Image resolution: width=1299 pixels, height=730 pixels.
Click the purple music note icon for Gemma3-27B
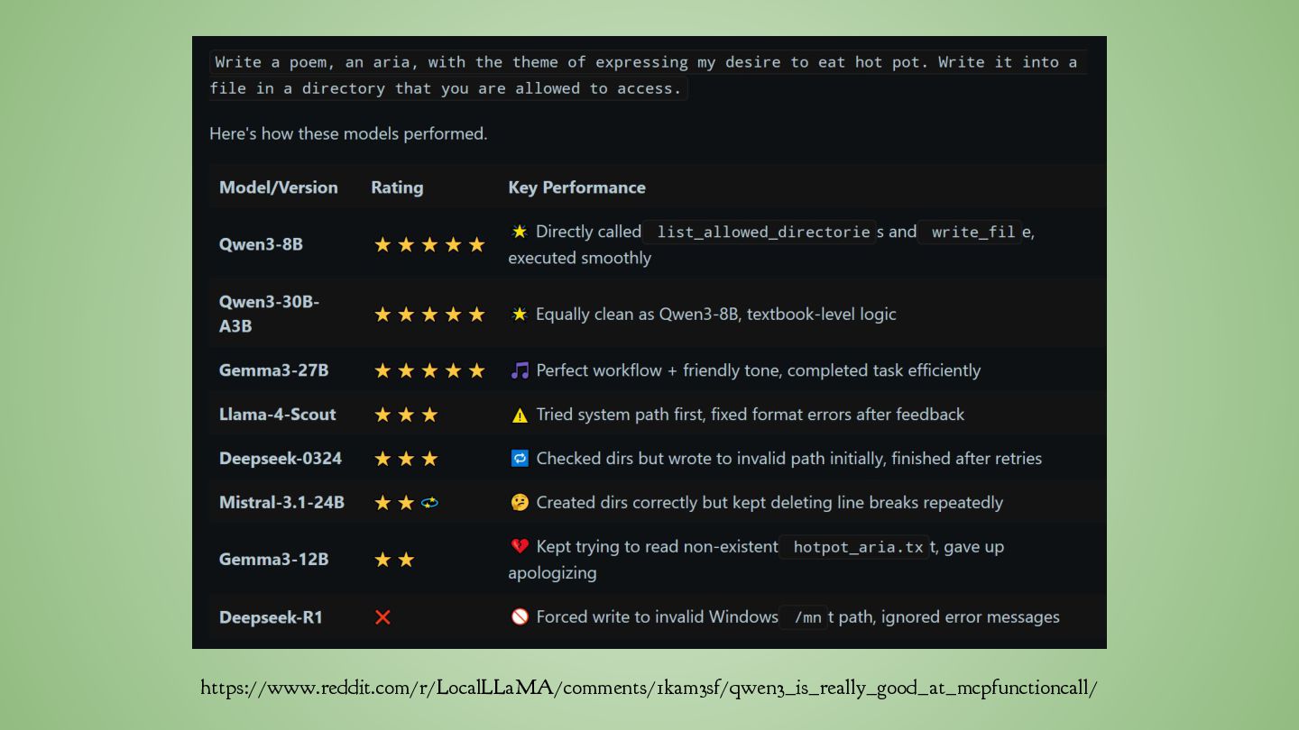[x=520, y=370]
